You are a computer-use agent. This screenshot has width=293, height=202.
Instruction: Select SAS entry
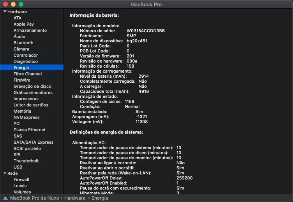[x=18, y=136]
